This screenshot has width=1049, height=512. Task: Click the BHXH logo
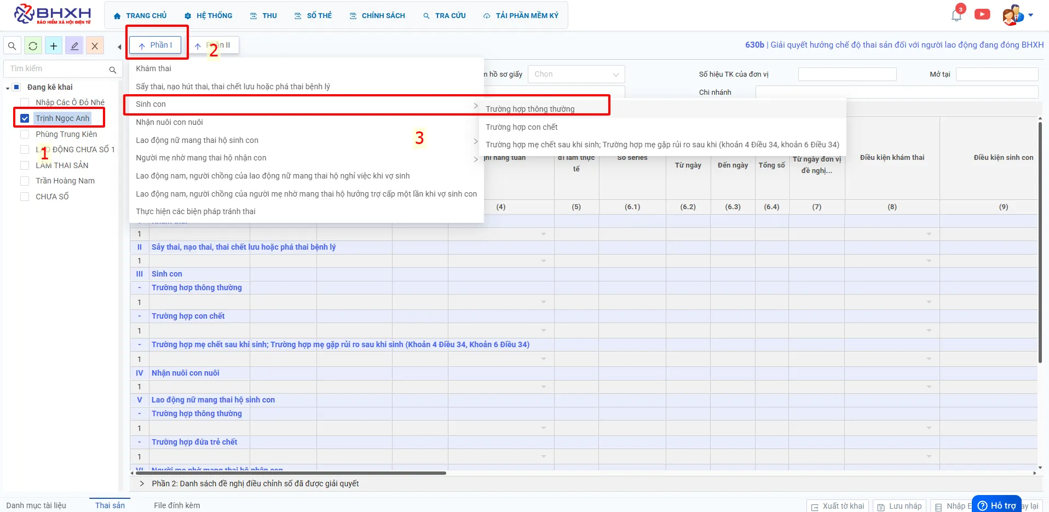point(53,15)
